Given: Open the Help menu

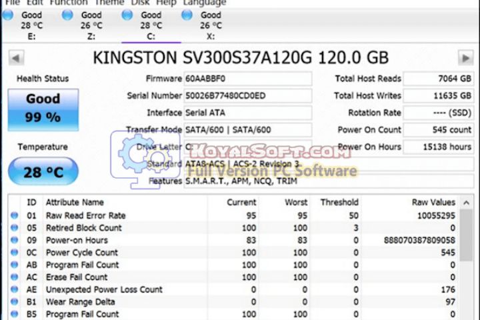Looking at the screenshot, I should [x=166, y=3].
